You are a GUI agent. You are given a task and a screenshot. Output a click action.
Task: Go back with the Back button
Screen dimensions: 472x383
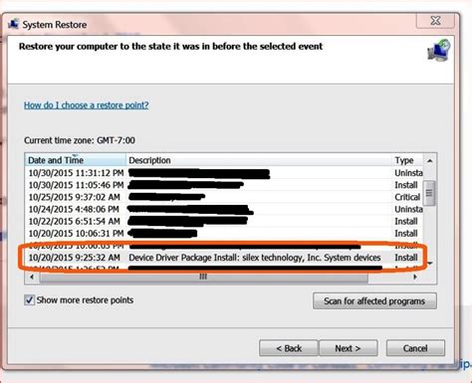pyautogui.click(x=289, y=348)
